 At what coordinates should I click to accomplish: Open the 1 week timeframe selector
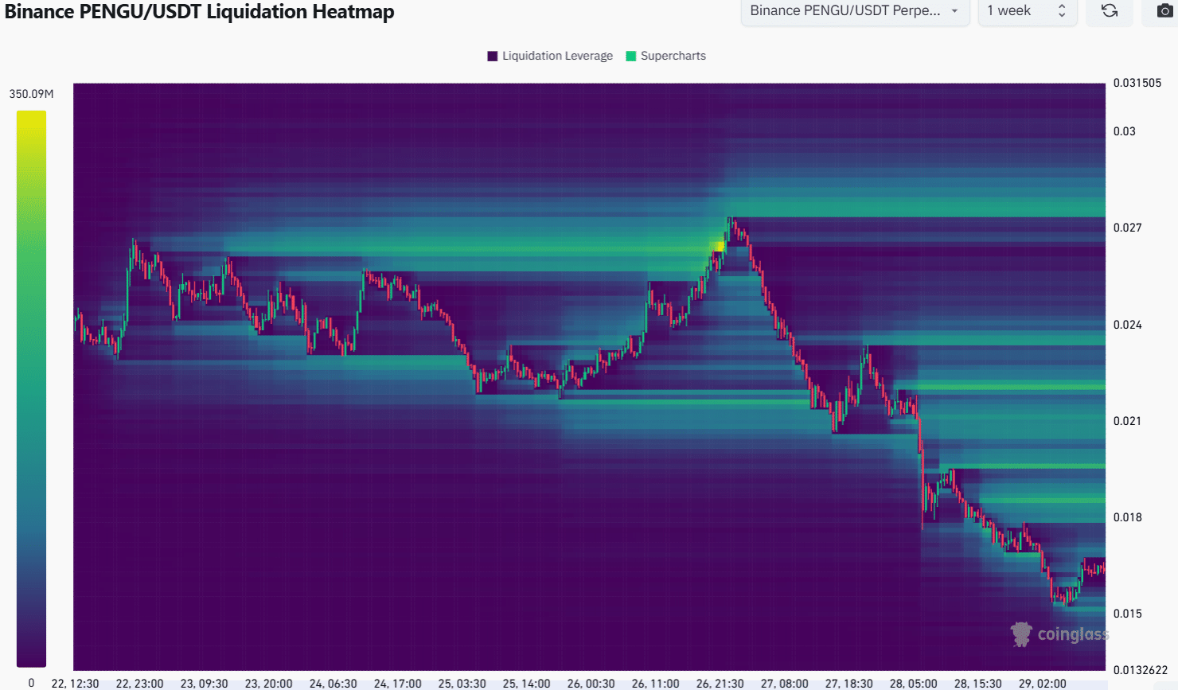coord(1008,11)
